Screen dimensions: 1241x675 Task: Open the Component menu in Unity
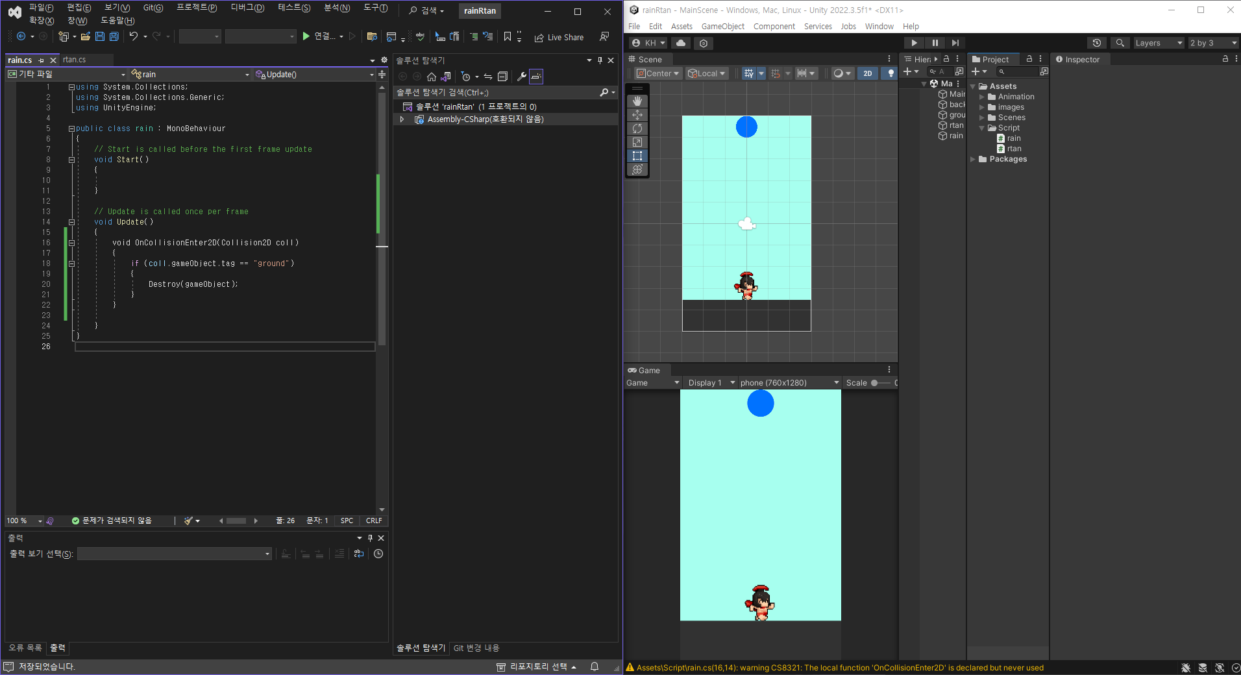774,27
